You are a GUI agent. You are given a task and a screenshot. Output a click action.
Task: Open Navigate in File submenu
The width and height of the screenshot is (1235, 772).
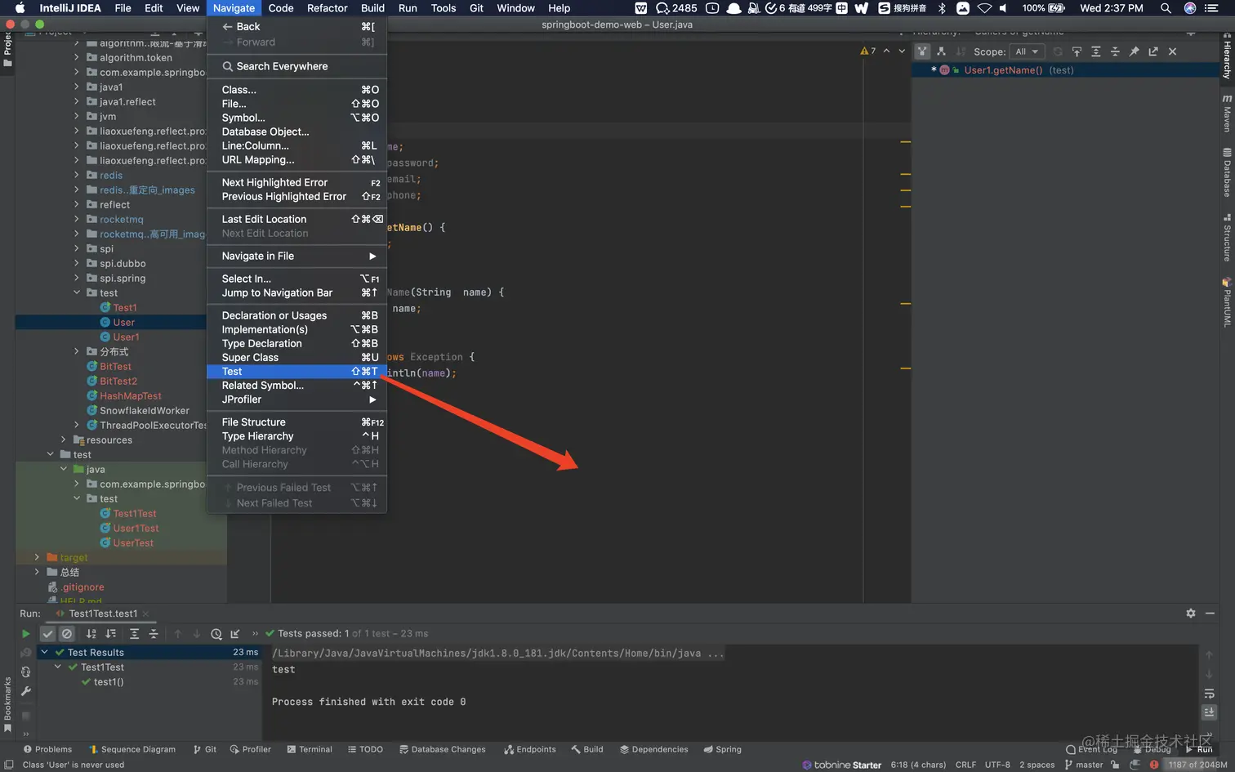tap(297, 256)
